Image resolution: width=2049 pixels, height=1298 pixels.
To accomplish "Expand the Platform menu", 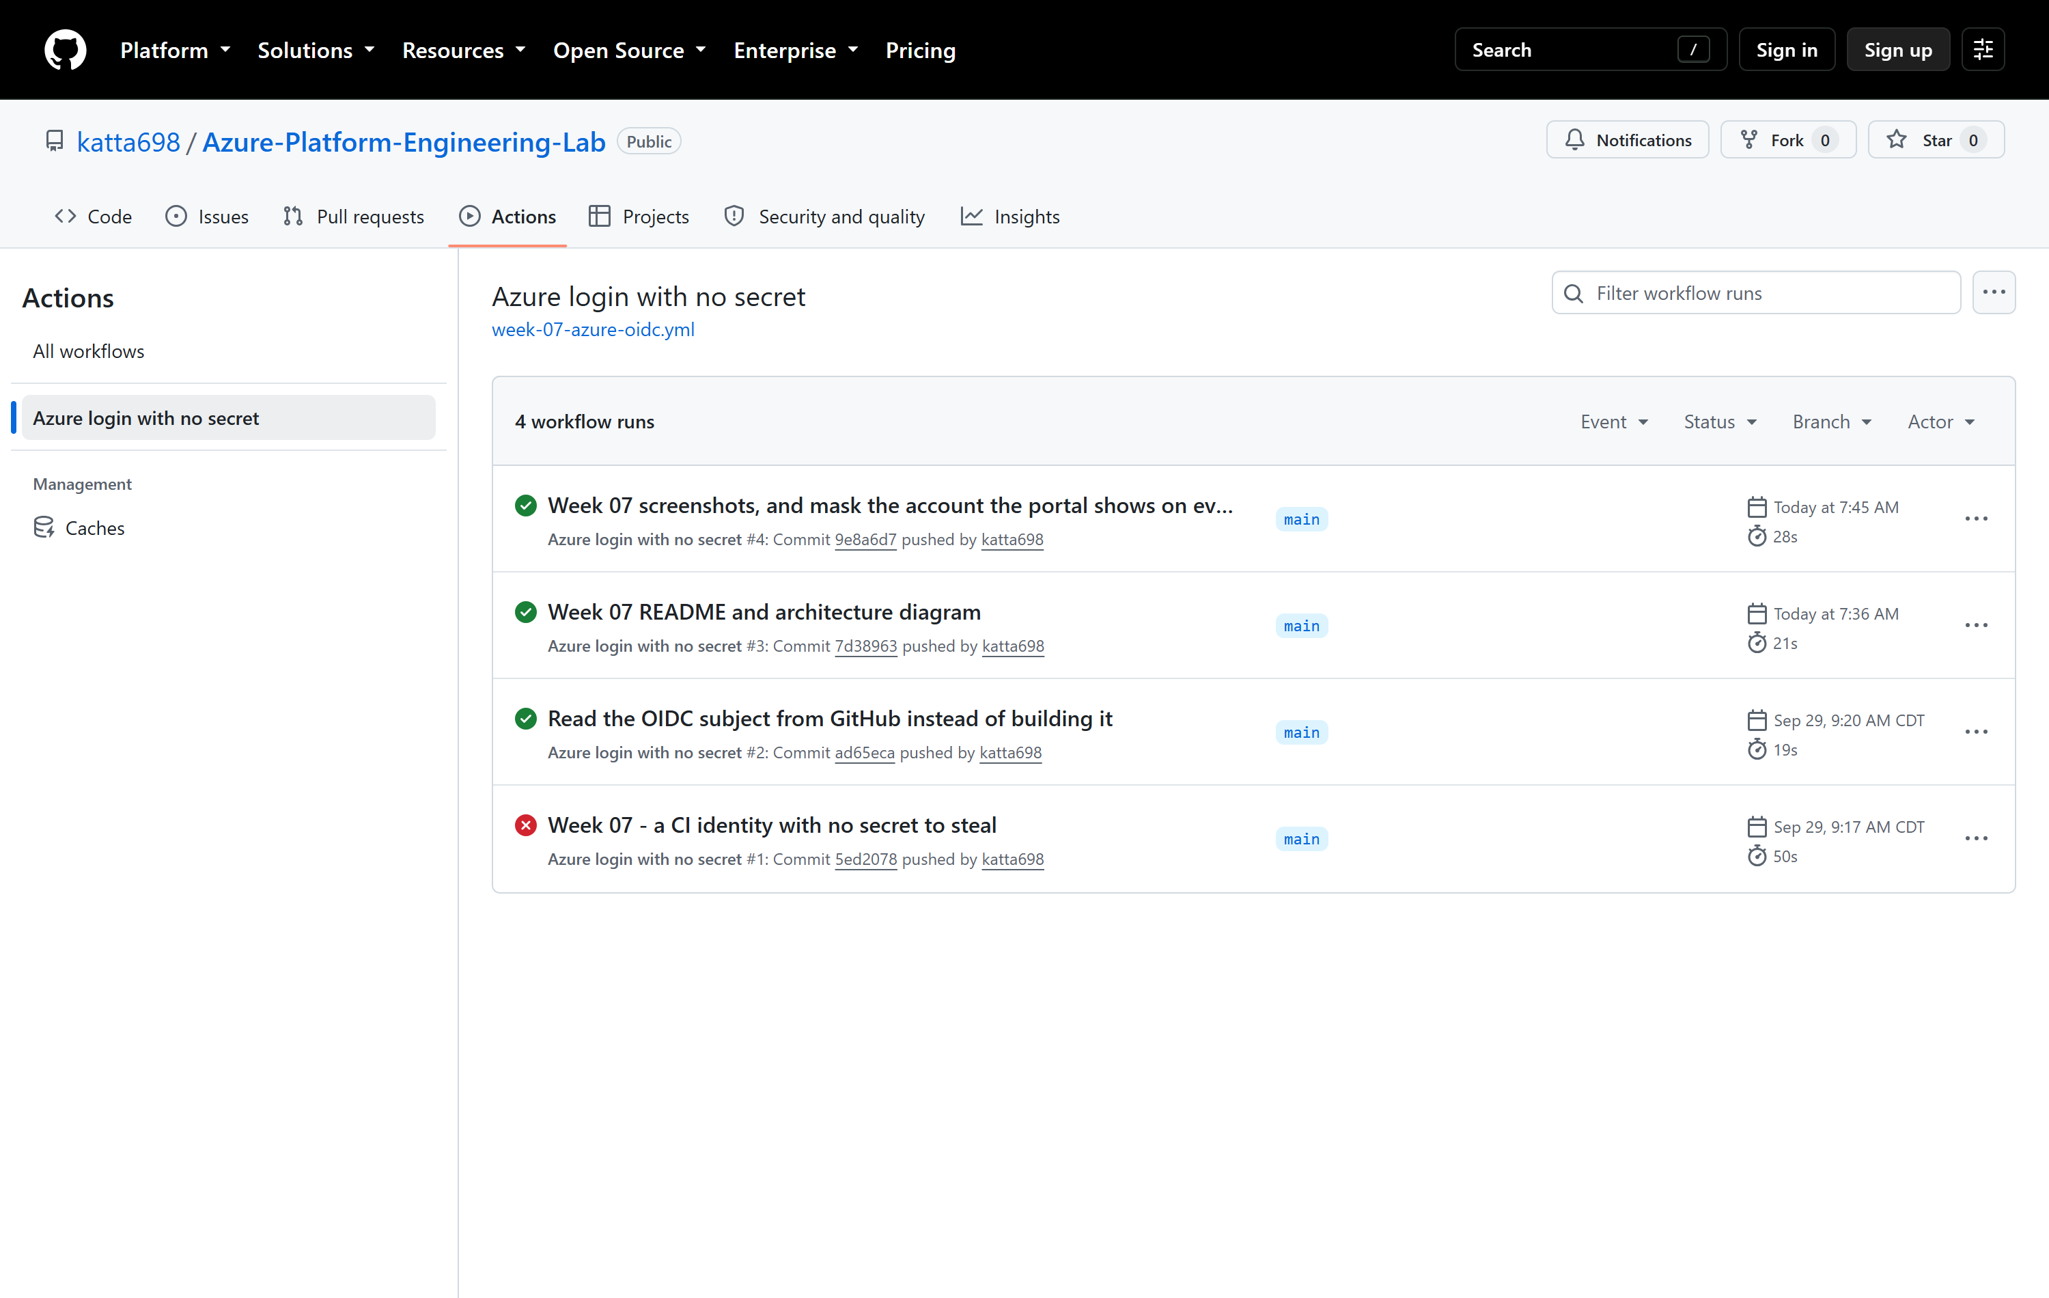I will 176,51.
